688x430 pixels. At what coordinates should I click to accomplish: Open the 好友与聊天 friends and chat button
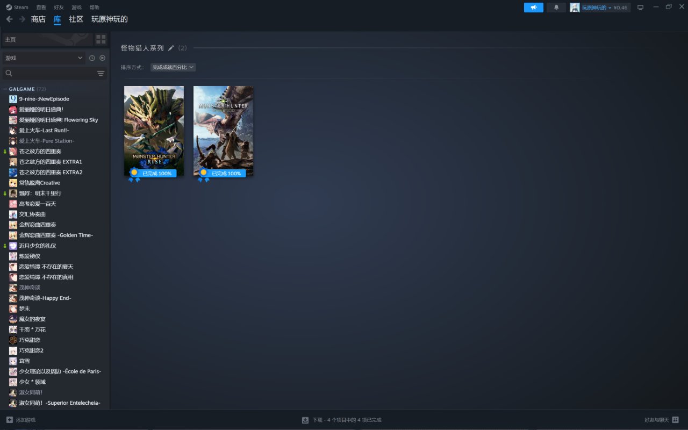pos(661,420)
